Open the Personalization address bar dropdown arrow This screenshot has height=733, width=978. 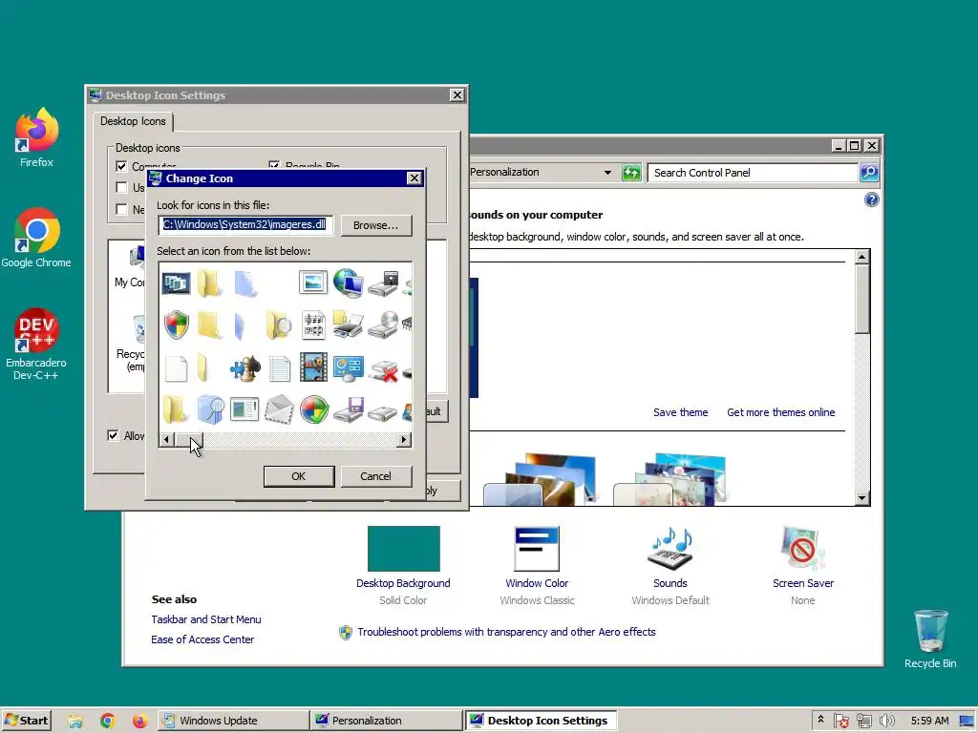point(607,173)
